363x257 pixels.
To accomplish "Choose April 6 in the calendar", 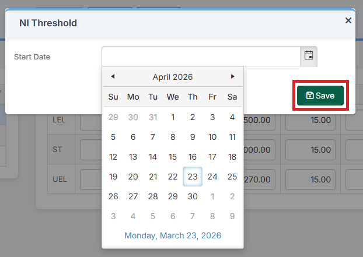I will click(x=133, y=137).
